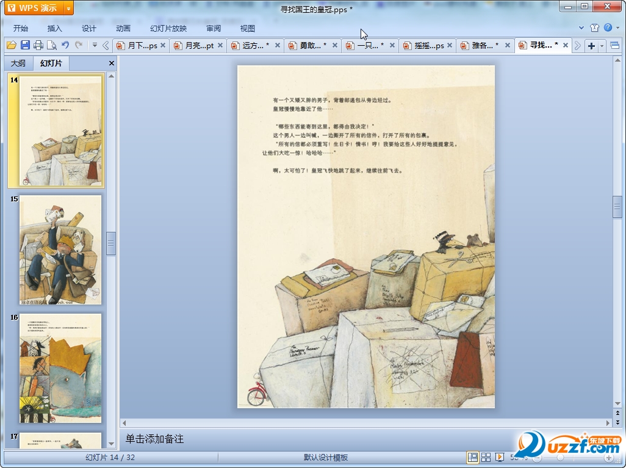Screen dimensions: 626x468
Task: Click thumbnail pane scroll down arrow
Action: (x=112, y=444)
